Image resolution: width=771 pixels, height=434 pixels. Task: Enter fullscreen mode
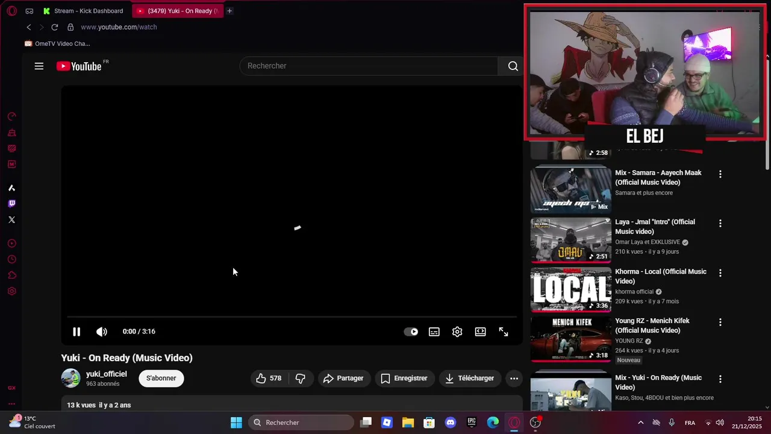coord(504,332)
